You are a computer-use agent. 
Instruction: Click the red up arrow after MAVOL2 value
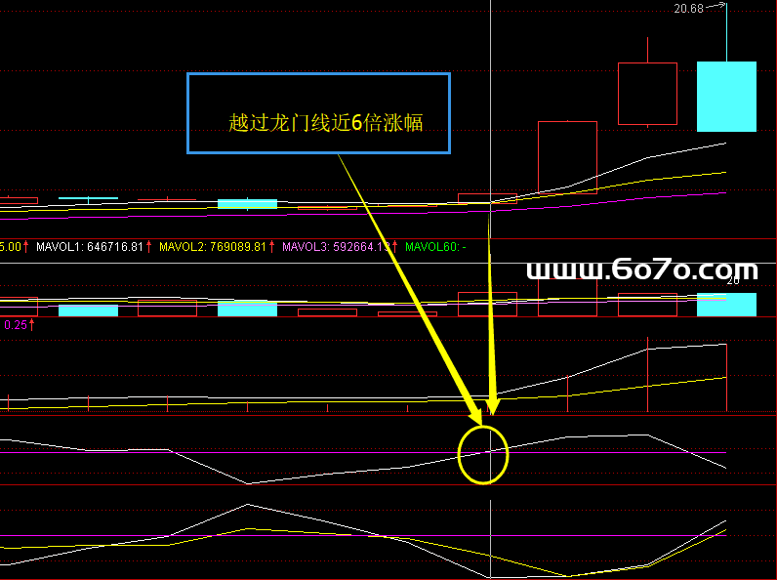tap(273, 247)
